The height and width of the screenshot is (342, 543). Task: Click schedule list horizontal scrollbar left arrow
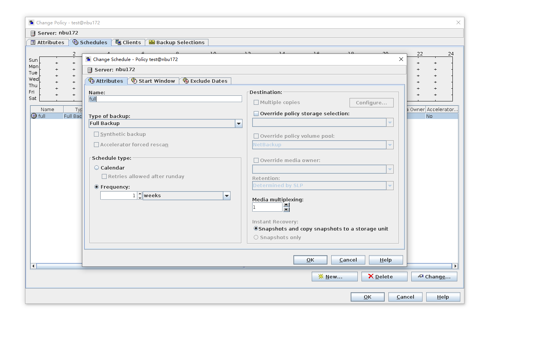[x=33, y=266]
